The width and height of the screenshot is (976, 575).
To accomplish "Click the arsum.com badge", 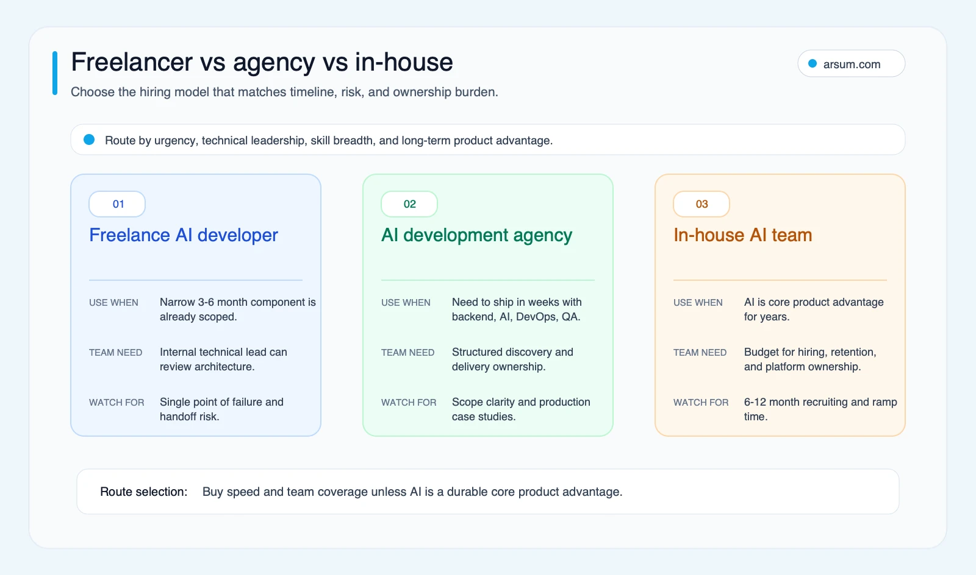I will tap(851, 63).
